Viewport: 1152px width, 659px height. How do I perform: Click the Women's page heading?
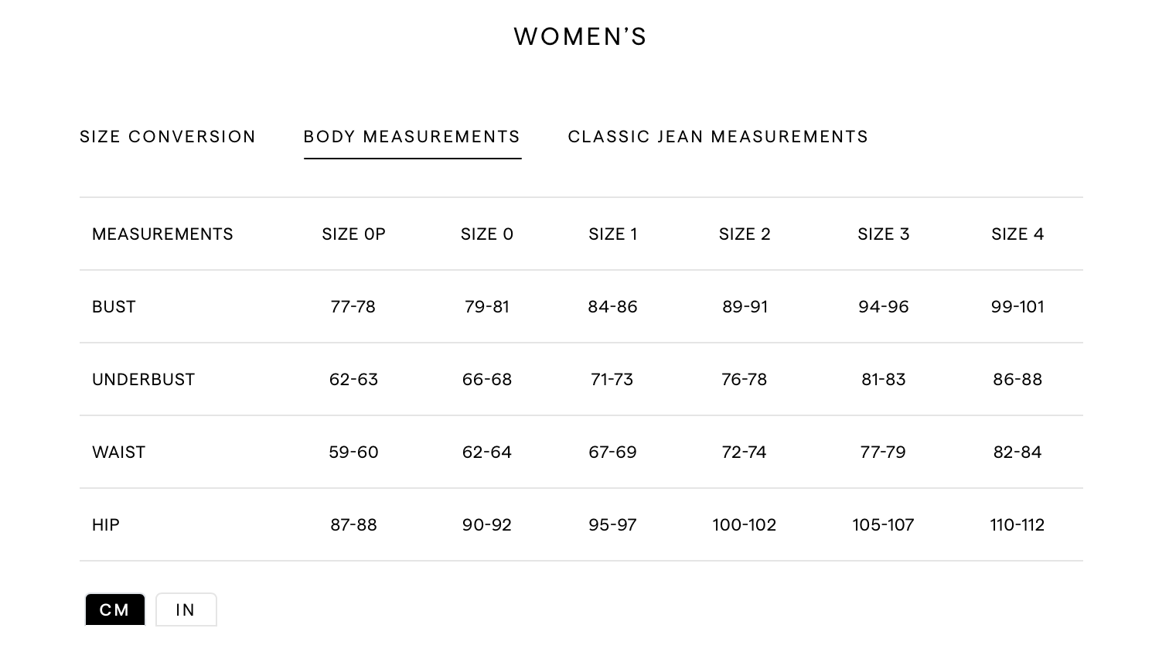(580, 36)
